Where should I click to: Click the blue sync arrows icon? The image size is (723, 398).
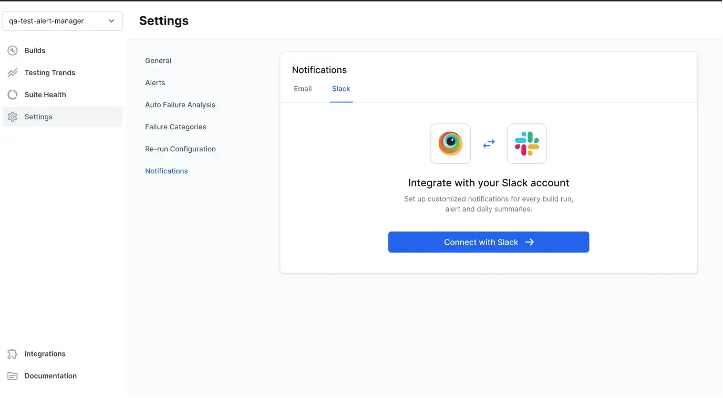(489, 143)
